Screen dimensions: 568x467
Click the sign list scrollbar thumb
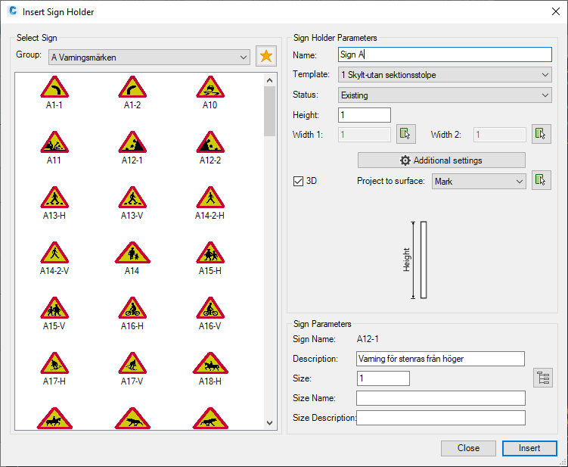pos(269,111)
